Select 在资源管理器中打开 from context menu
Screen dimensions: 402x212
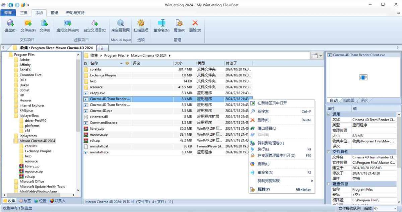click(276, 155)
